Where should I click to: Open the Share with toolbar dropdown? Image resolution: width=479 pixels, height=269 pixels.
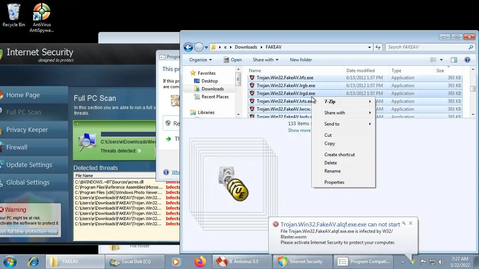(x=266, y=60)
